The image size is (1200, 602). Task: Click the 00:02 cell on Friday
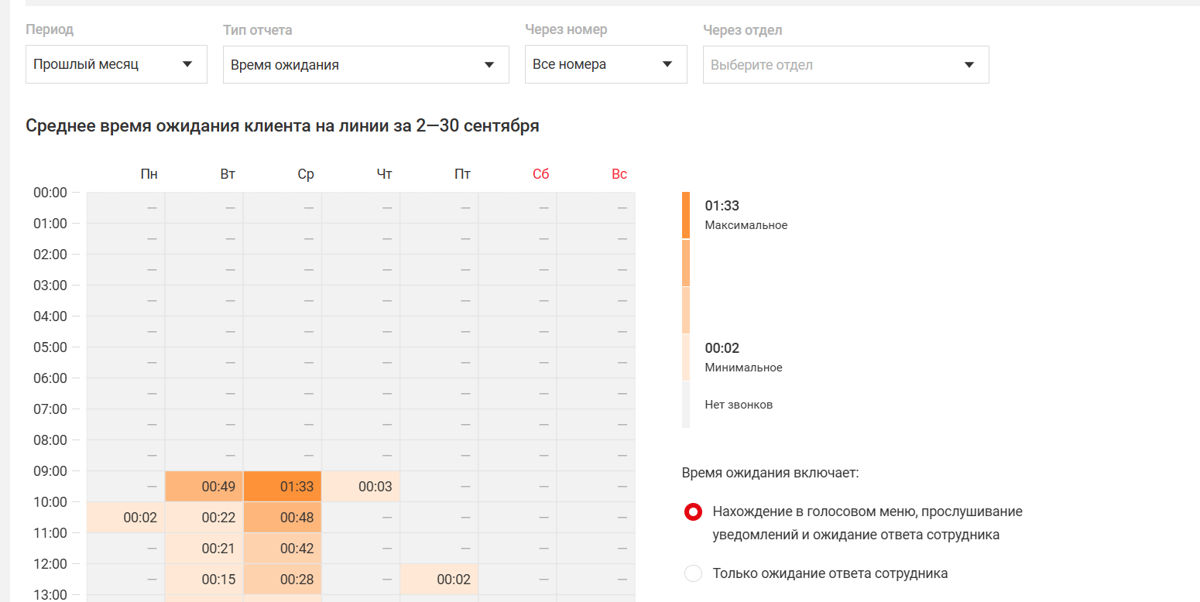click(x=439, y=580)
